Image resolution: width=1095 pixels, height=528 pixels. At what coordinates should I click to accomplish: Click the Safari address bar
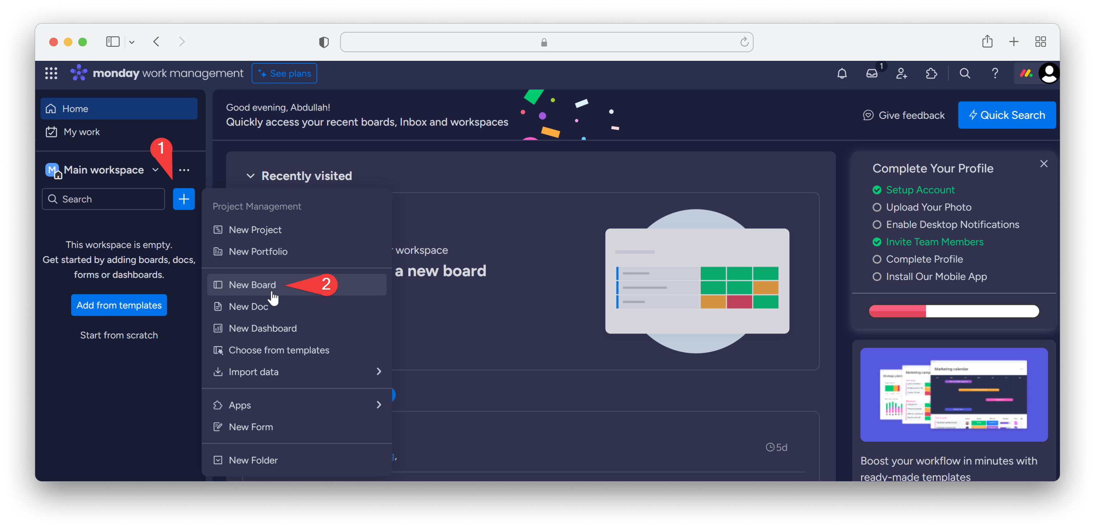pyautogui.click(x=546, y=42)
